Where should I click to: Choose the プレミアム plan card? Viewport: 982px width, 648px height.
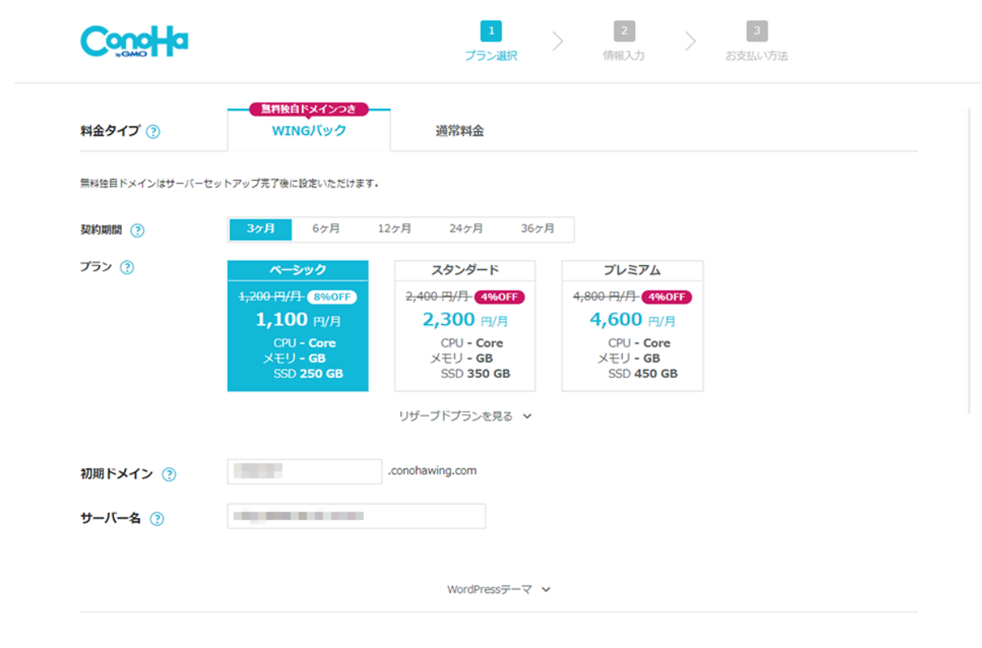633,326
